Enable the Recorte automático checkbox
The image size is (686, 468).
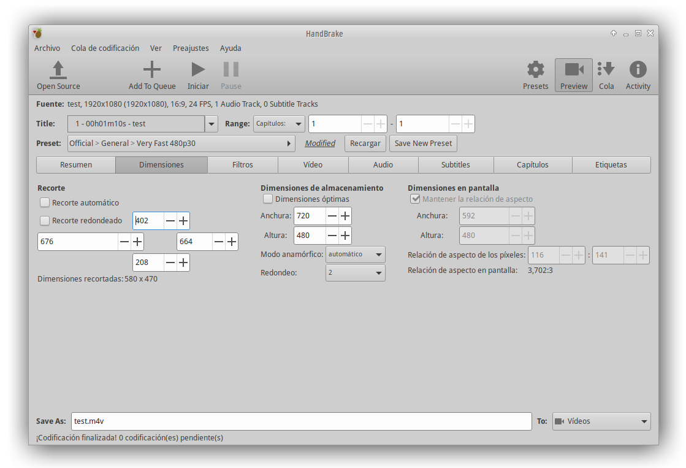(45, 202)
